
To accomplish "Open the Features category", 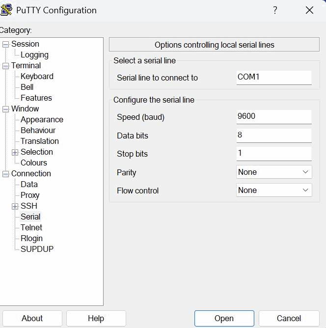I will coord(36,98).
